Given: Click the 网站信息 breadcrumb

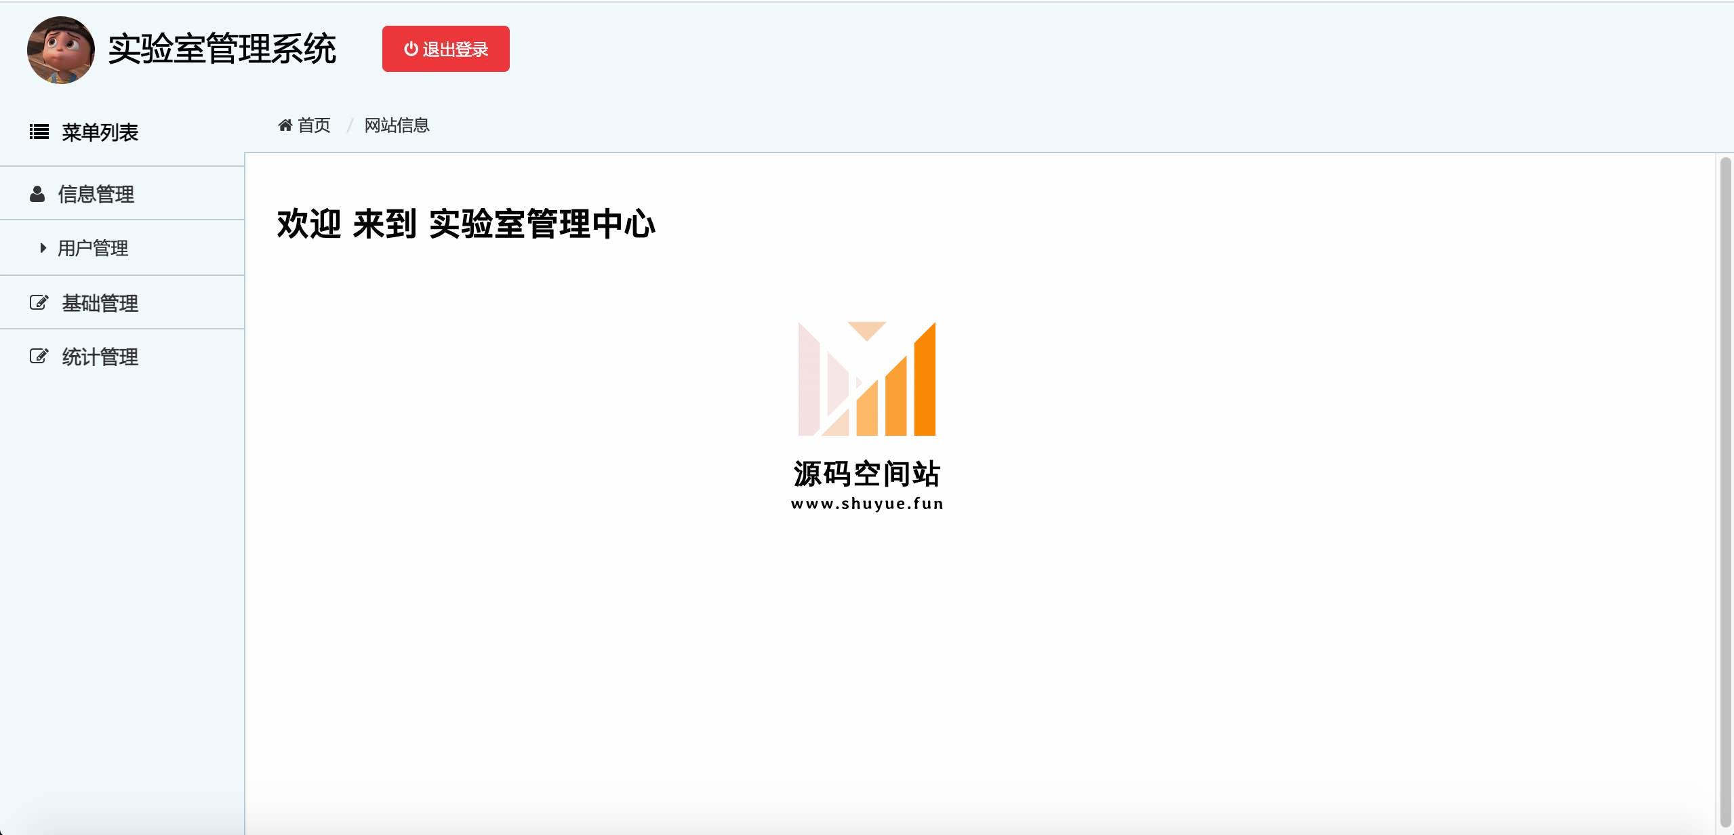Looking at the screenshot, I should click(397, 125).
